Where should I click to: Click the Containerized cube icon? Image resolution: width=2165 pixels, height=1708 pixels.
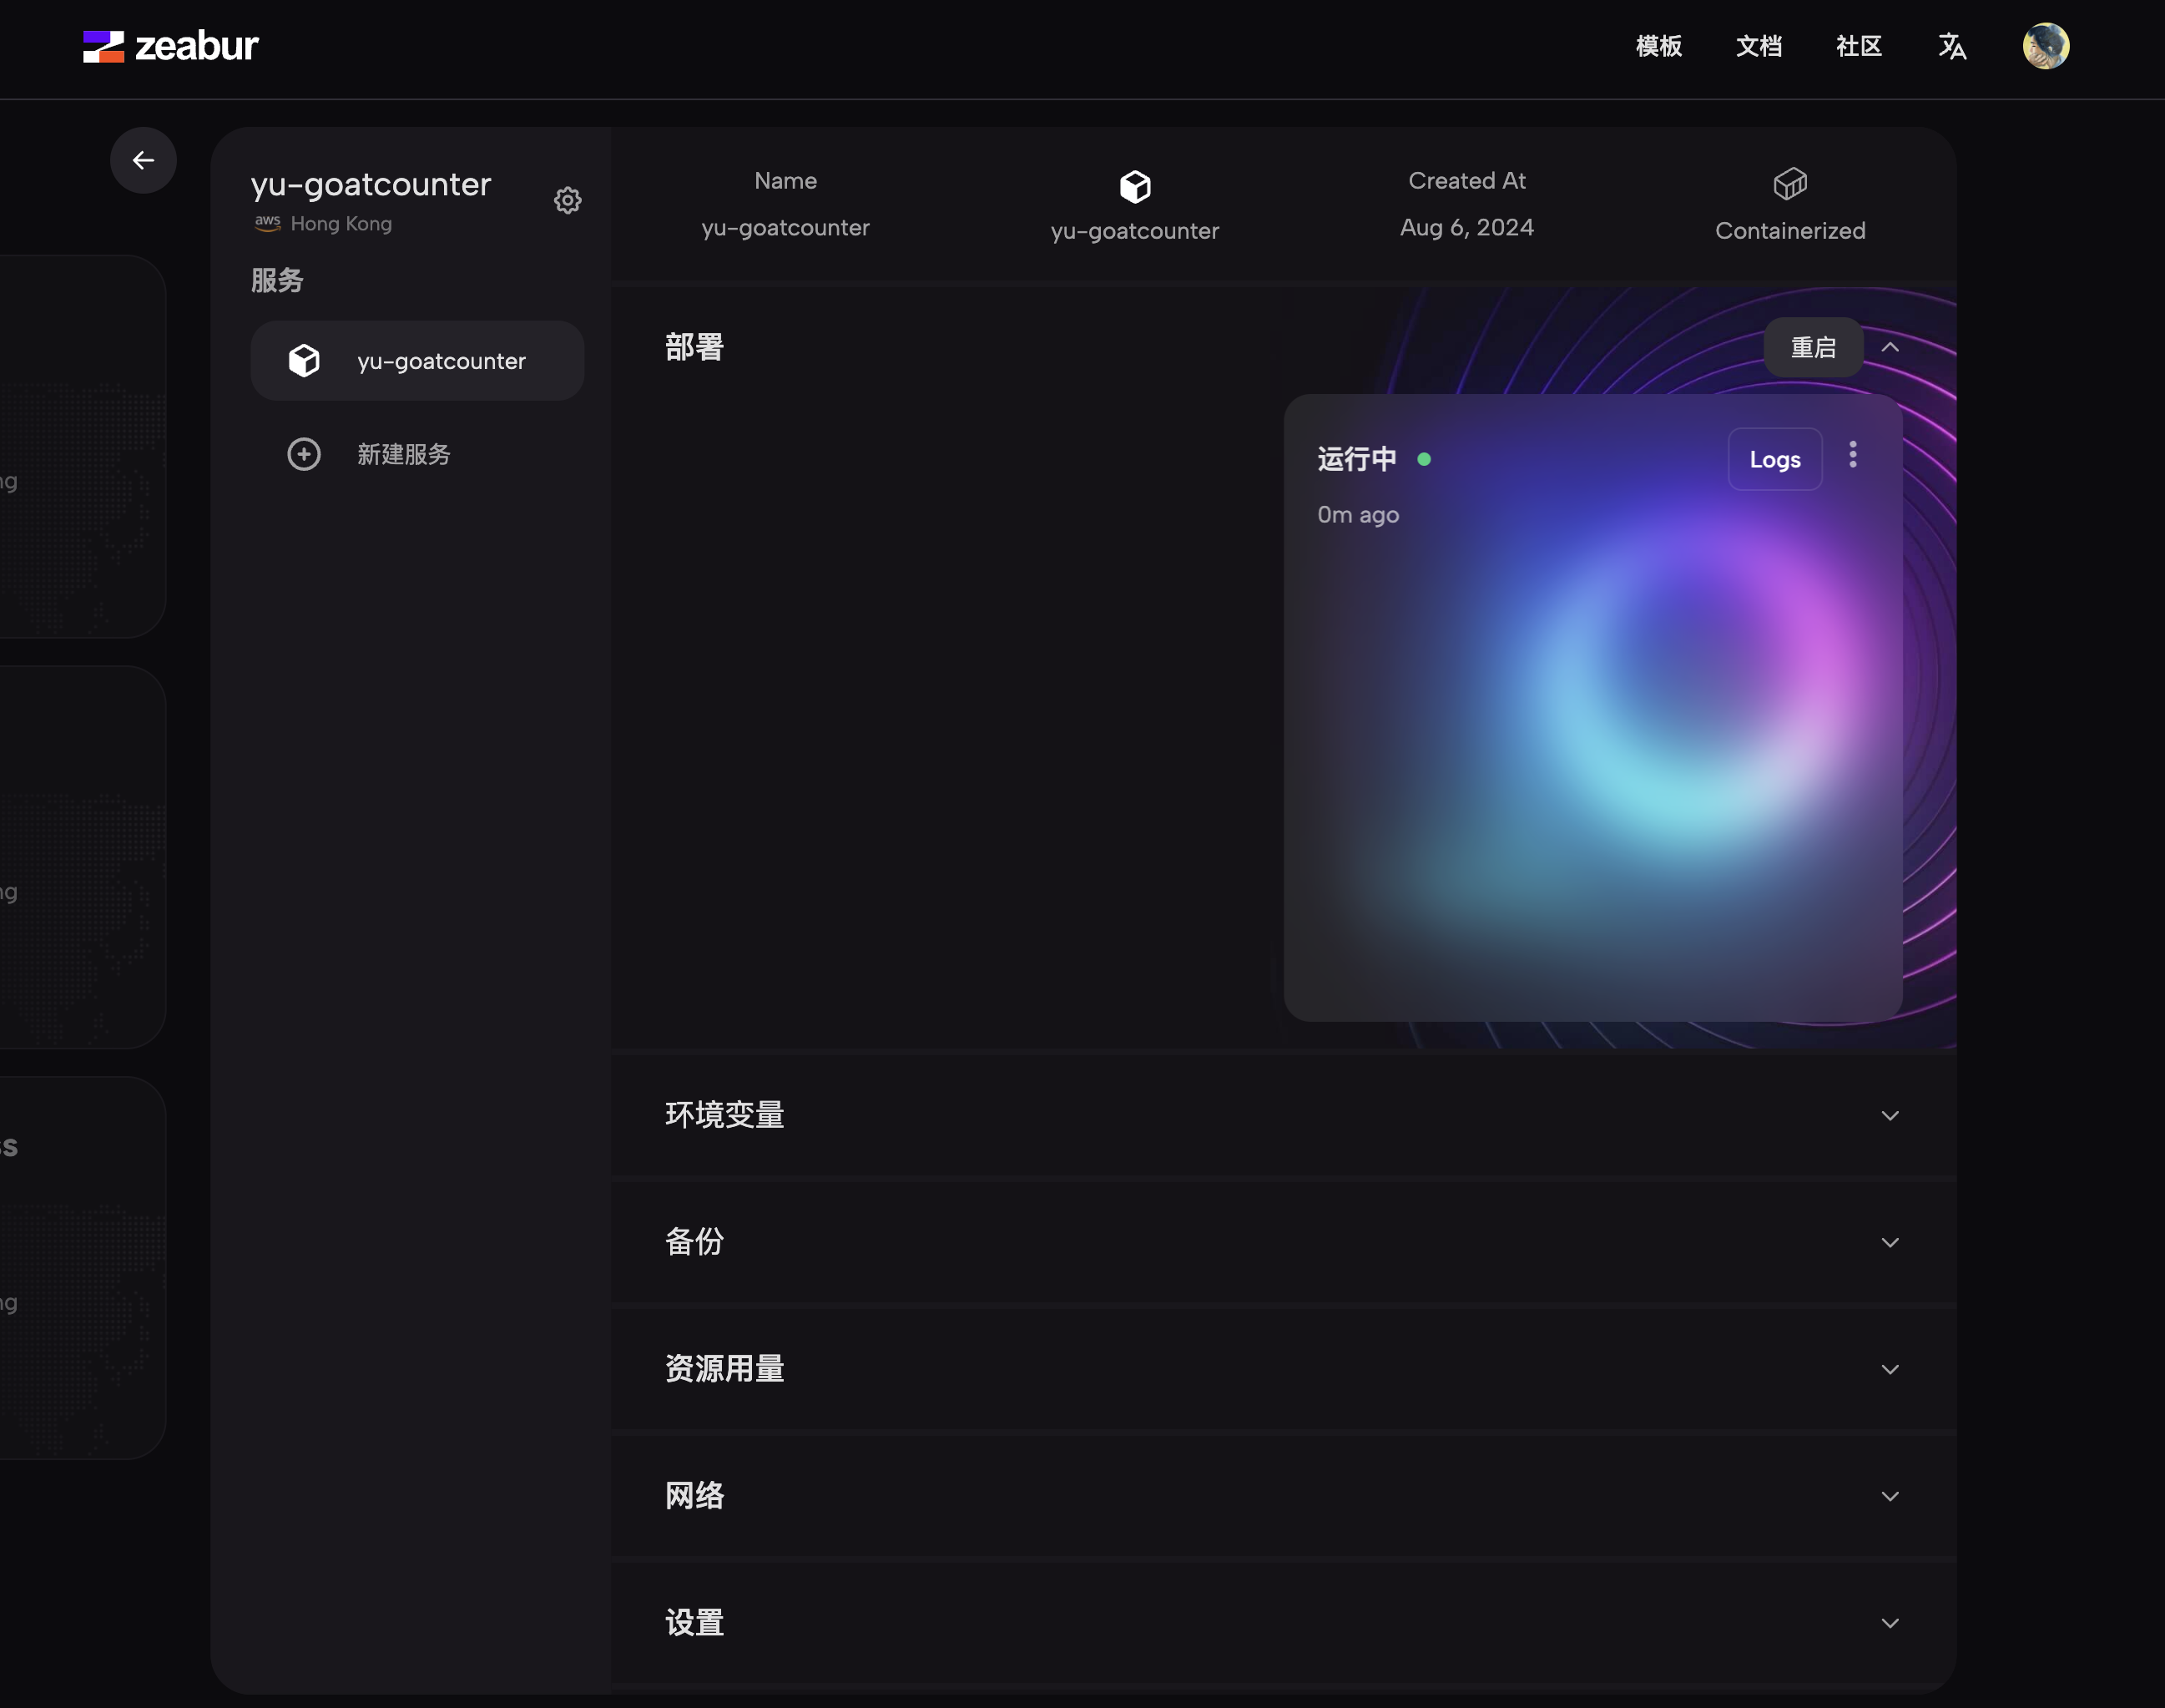coord(1790,184)
